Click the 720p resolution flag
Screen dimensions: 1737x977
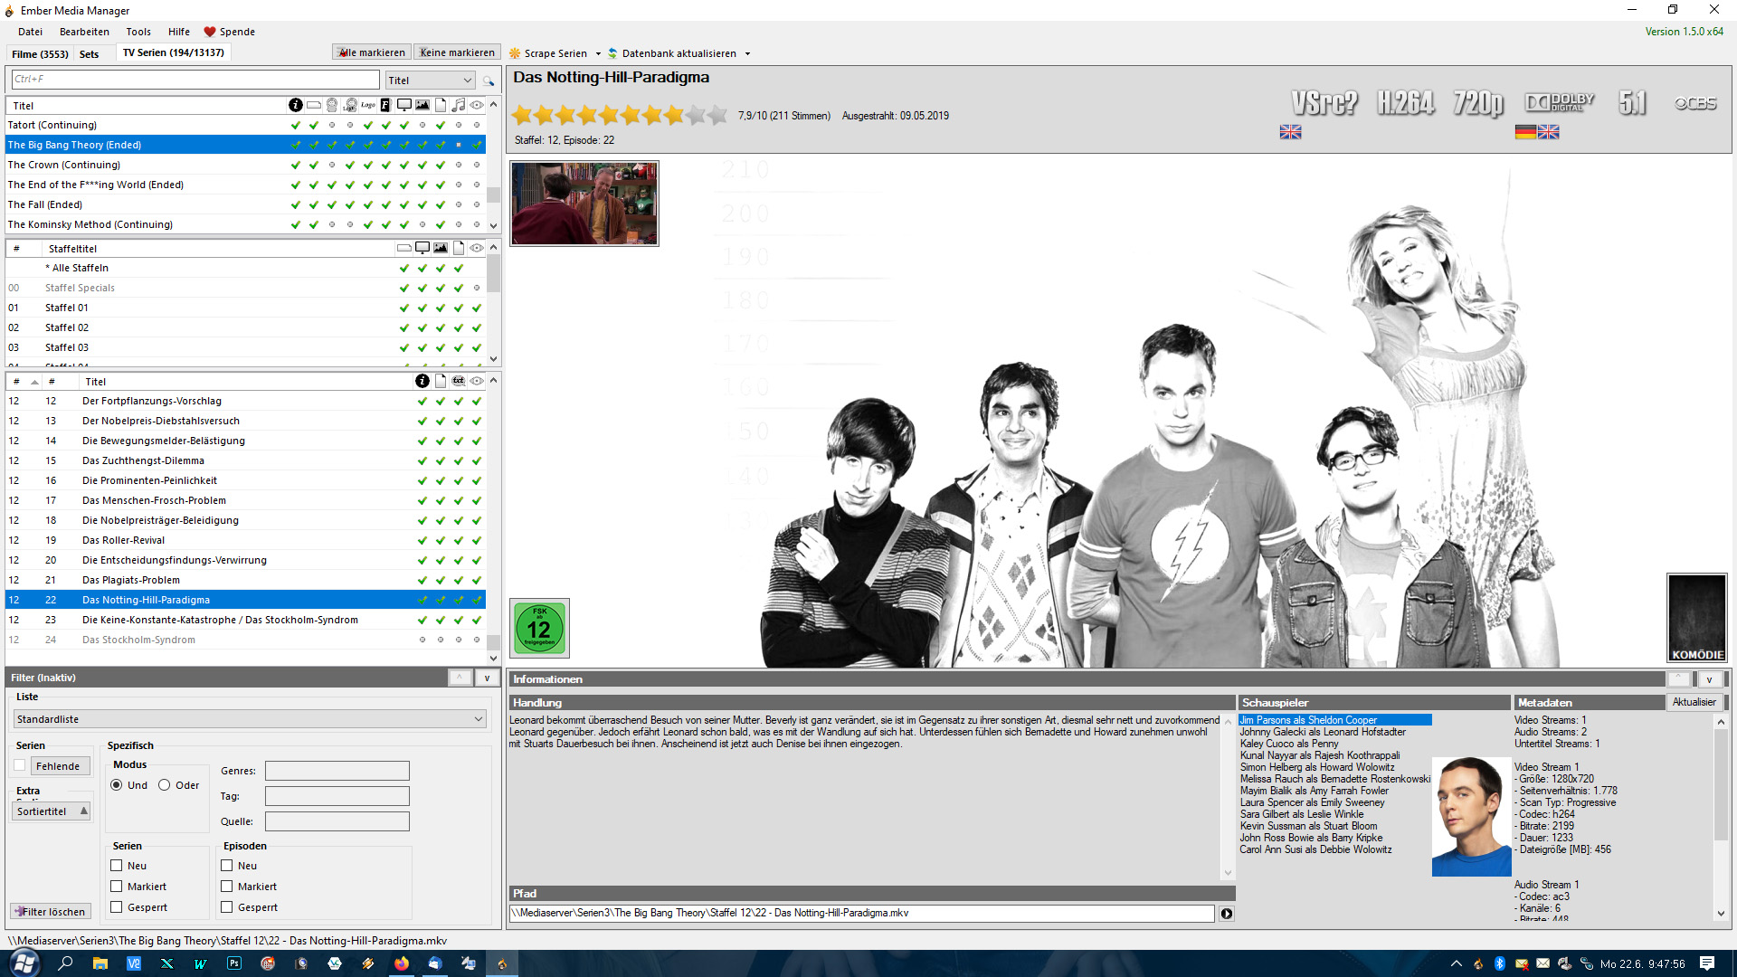pos(1478,103)
